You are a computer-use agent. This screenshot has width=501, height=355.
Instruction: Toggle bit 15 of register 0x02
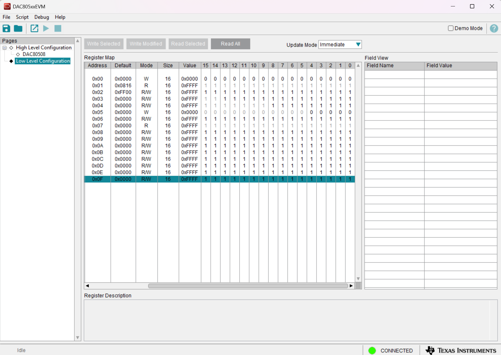(206, 92)
